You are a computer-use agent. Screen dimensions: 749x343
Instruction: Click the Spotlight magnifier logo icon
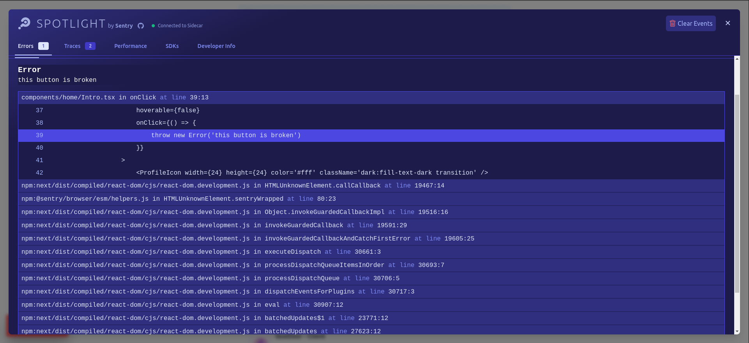pos(24,23)
